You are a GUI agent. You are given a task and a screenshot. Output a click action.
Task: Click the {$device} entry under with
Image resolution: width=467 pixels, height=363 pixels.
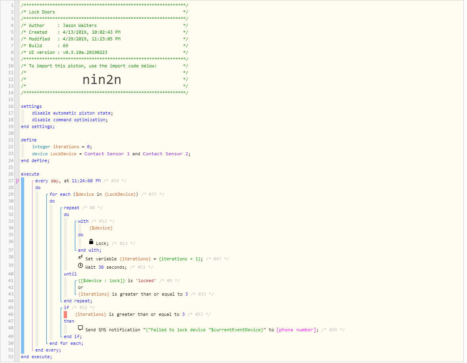[x=101, y=228]
